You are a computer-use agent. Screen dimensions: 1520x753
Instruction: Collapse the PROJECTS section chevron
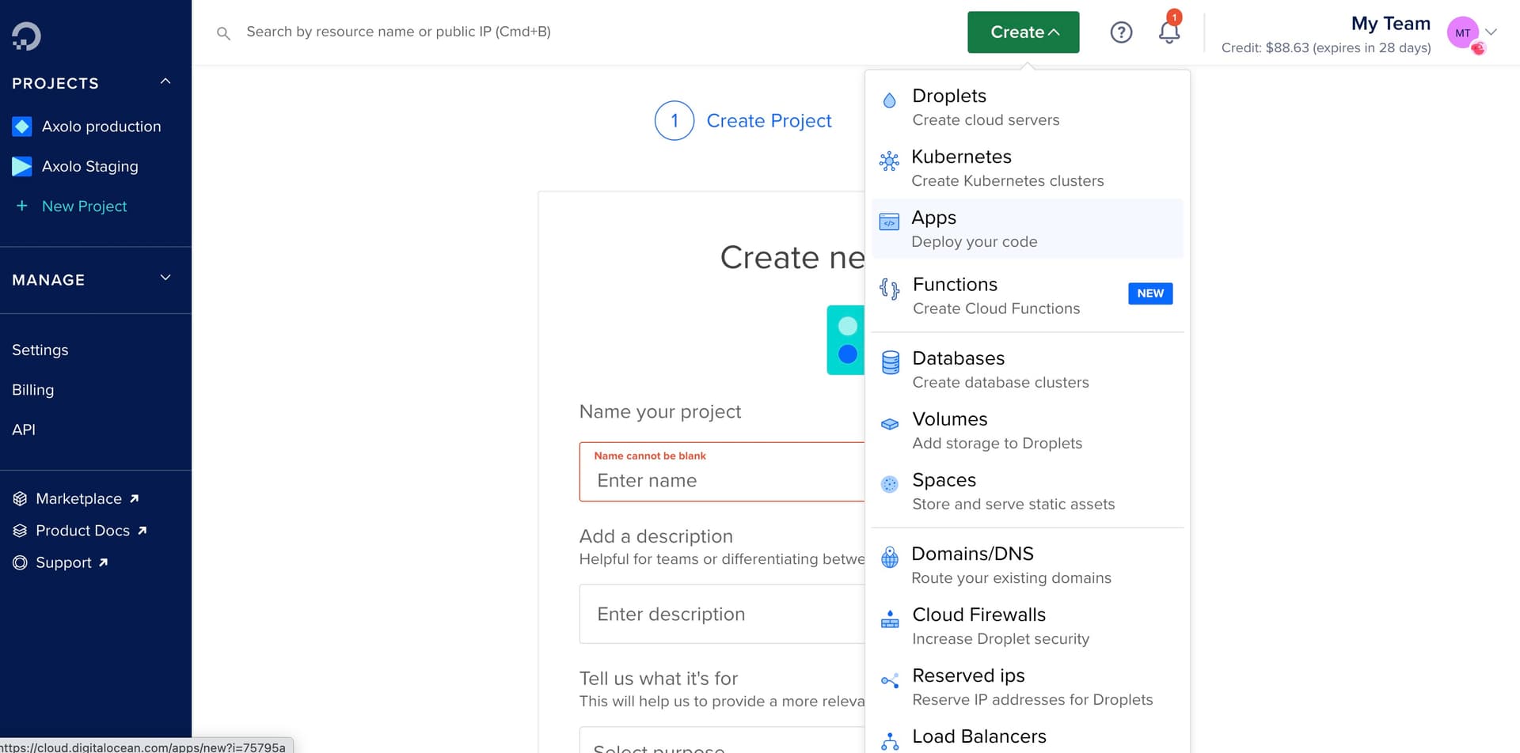[x=165, y=81]
